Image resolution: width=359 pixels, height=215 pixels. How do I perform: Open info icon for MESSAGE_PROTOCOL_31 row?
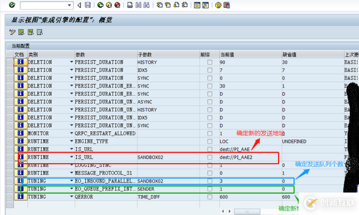click(20, 173)
